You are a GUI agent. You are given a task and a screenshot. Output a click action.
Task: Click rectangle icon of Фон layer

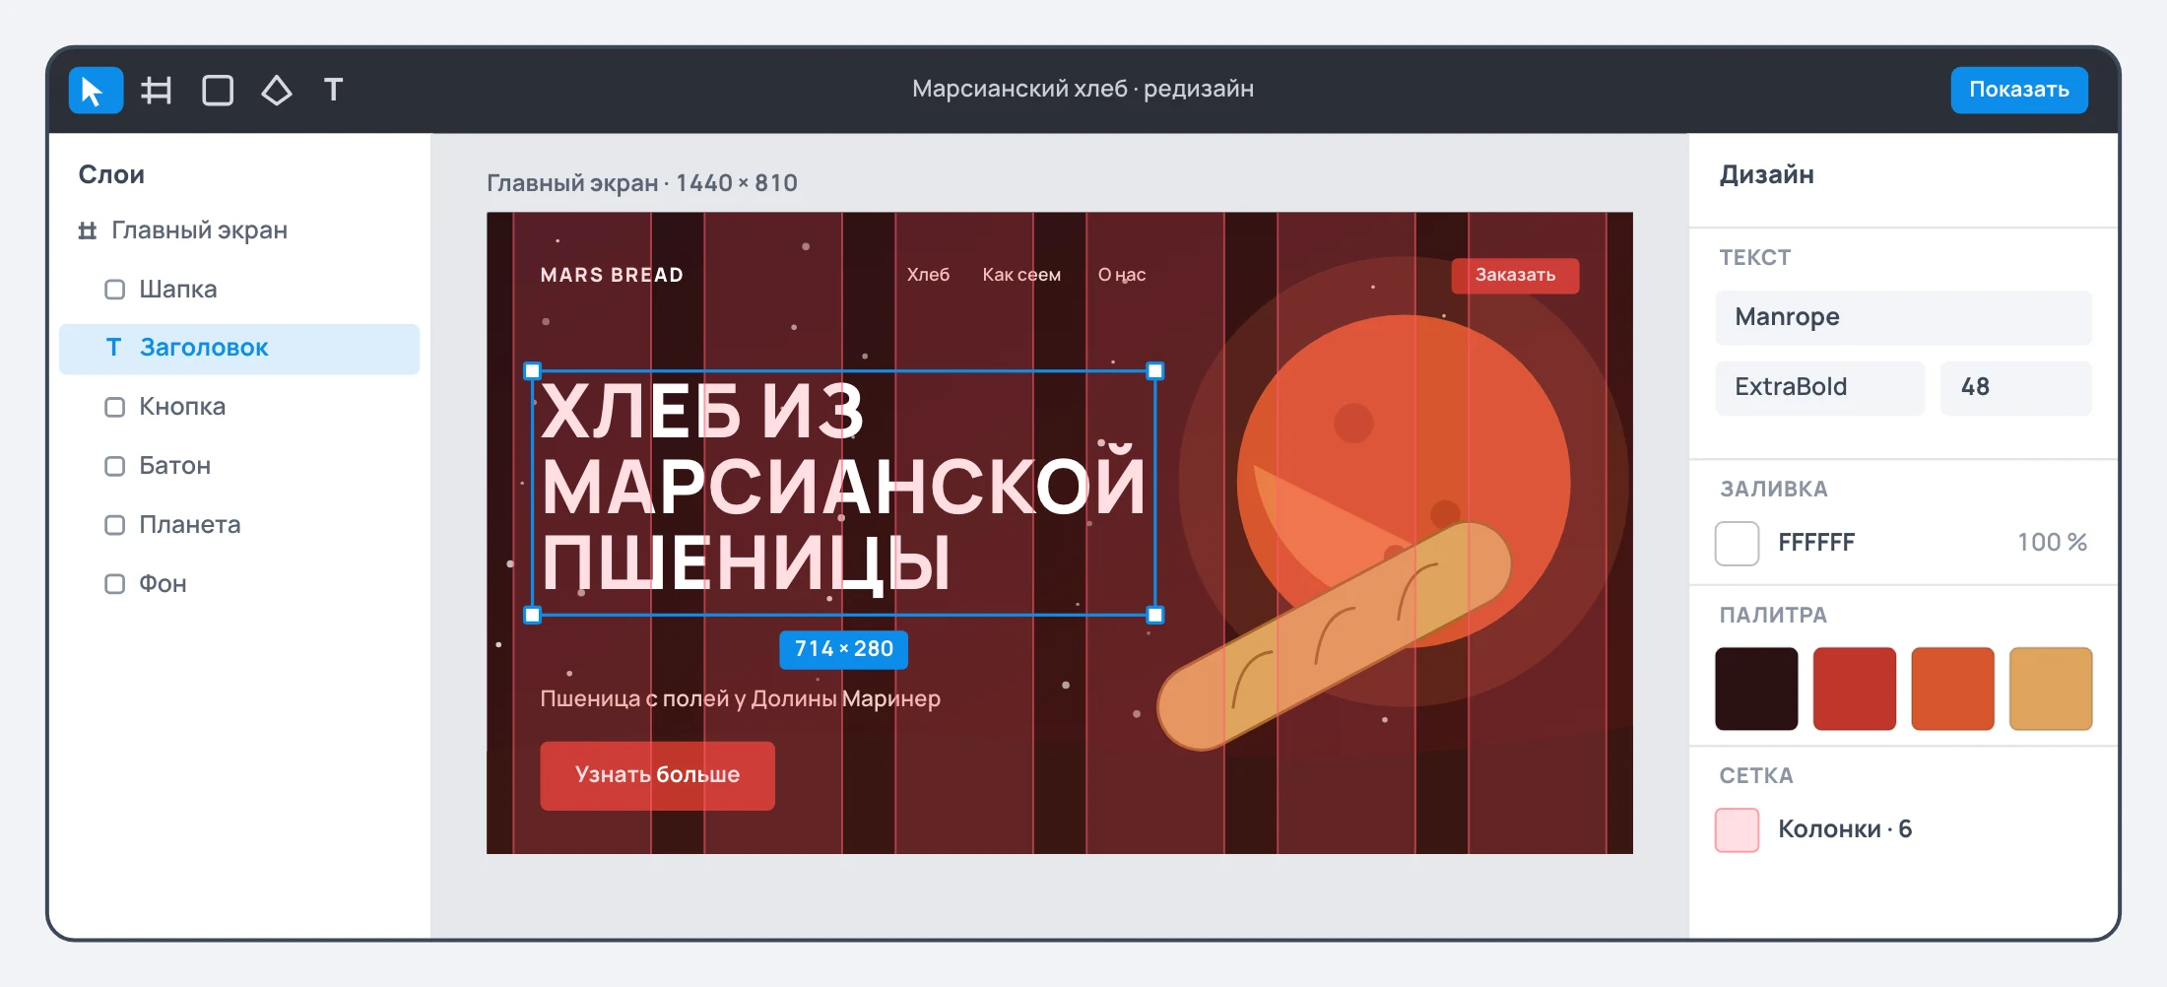pos(115,584)
